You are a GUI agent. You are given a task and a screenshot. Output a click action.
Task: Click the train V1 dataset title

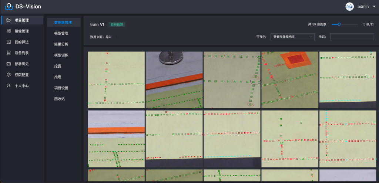point(97,24)
